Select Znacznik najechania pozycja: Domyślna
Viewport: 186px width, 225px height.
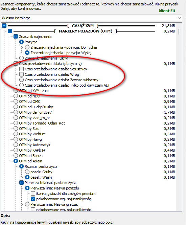click(x=27, y=47)
